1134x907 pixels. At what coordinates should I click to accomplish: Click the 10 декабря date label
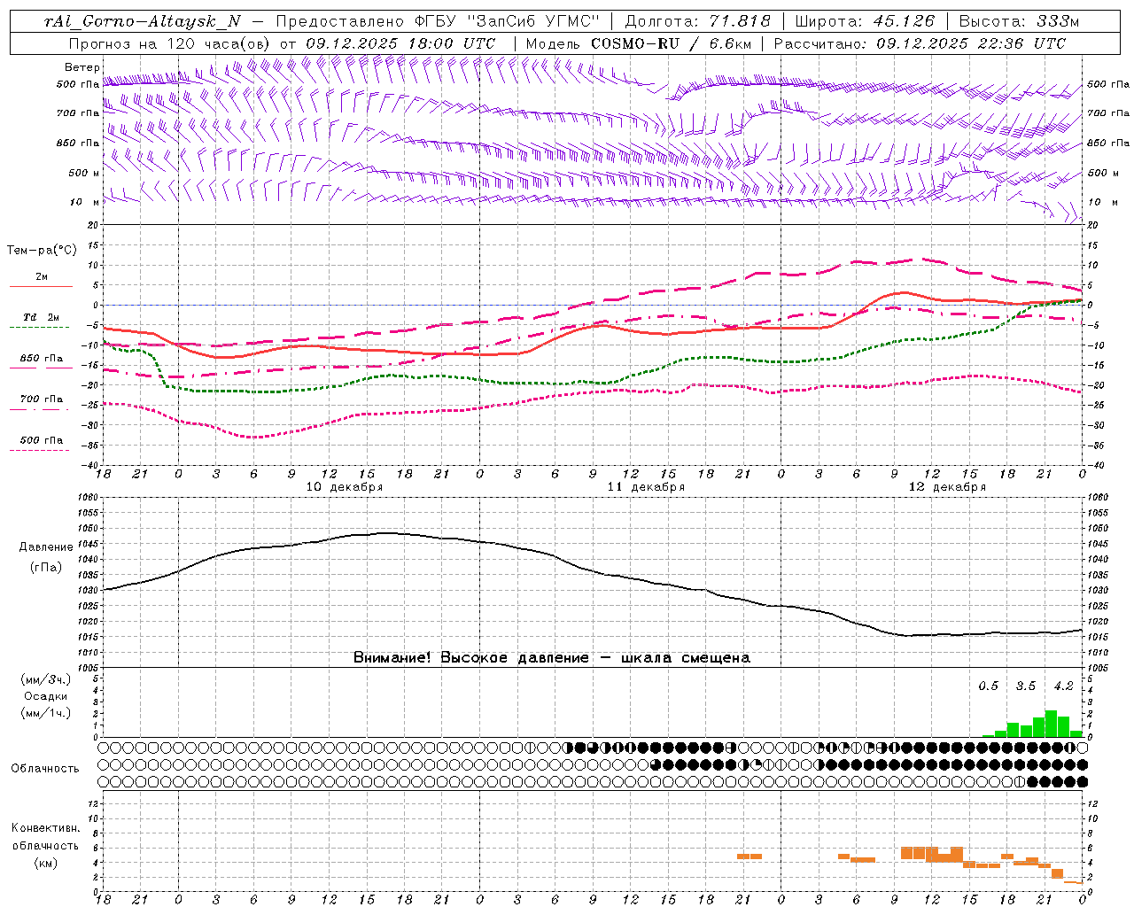point(345,487)
